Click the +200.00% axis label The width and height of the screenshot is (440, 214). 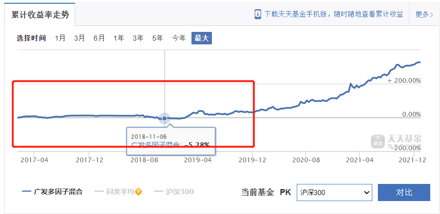[x=404, y=81]
